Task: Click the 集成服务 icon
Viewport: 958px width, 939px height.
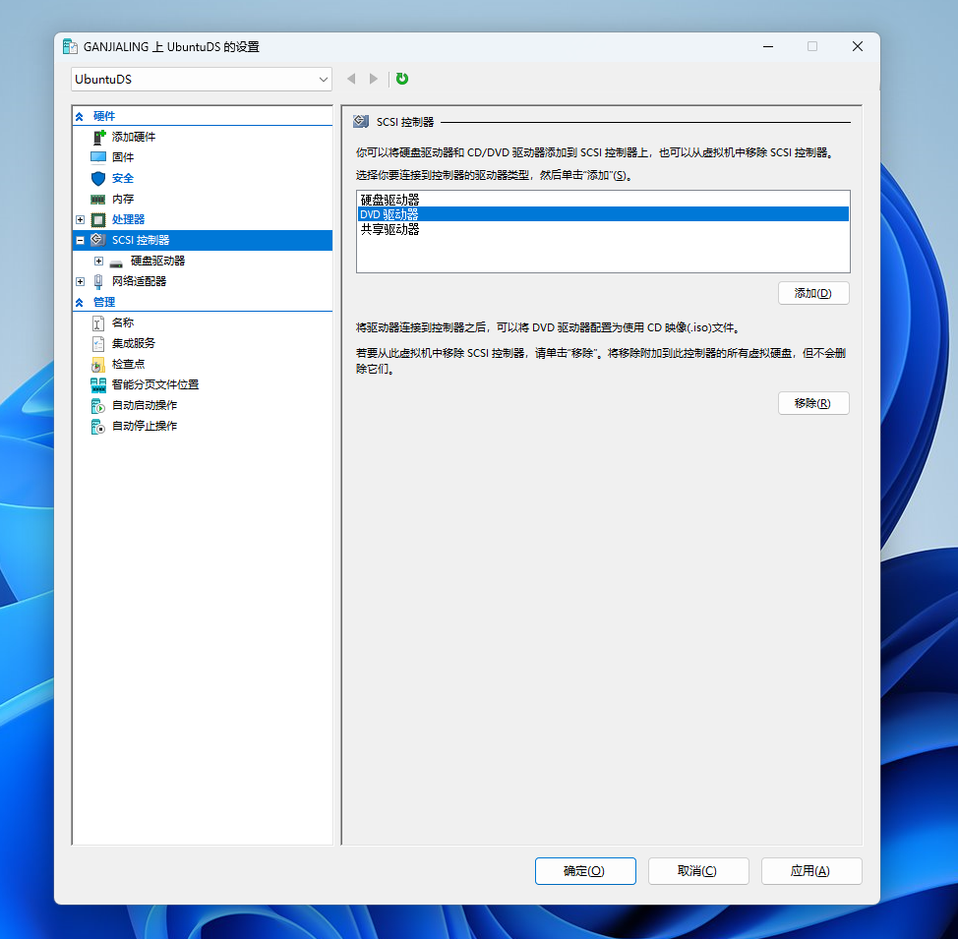Action: tap(97, 344)
